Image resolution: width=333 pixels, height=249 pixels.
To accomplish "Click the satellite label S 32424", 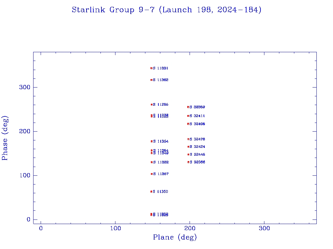I will click(x=197, y=147).
